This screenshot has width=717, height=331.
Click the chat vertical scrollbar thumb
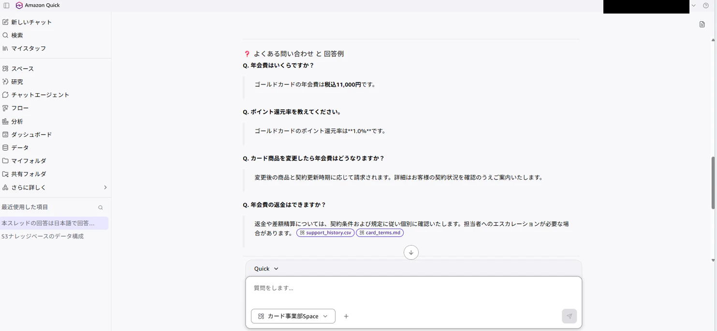click(713, 183)
